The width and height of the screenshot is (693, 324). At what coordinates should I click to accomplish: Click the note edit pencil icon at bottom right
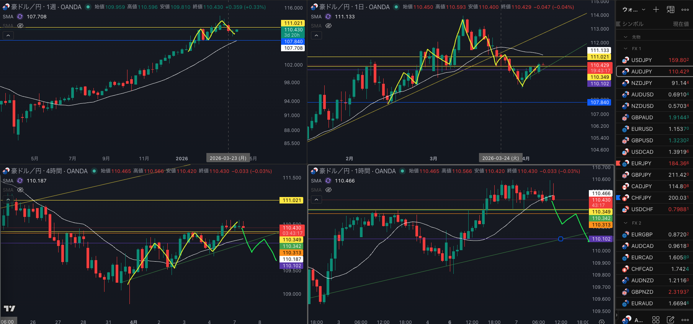(x=670, y=320)
